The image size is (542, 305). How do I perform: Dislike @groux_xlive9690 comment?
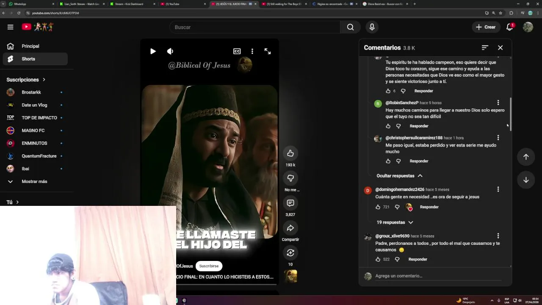pyautogui.click(x=397, y=259)
